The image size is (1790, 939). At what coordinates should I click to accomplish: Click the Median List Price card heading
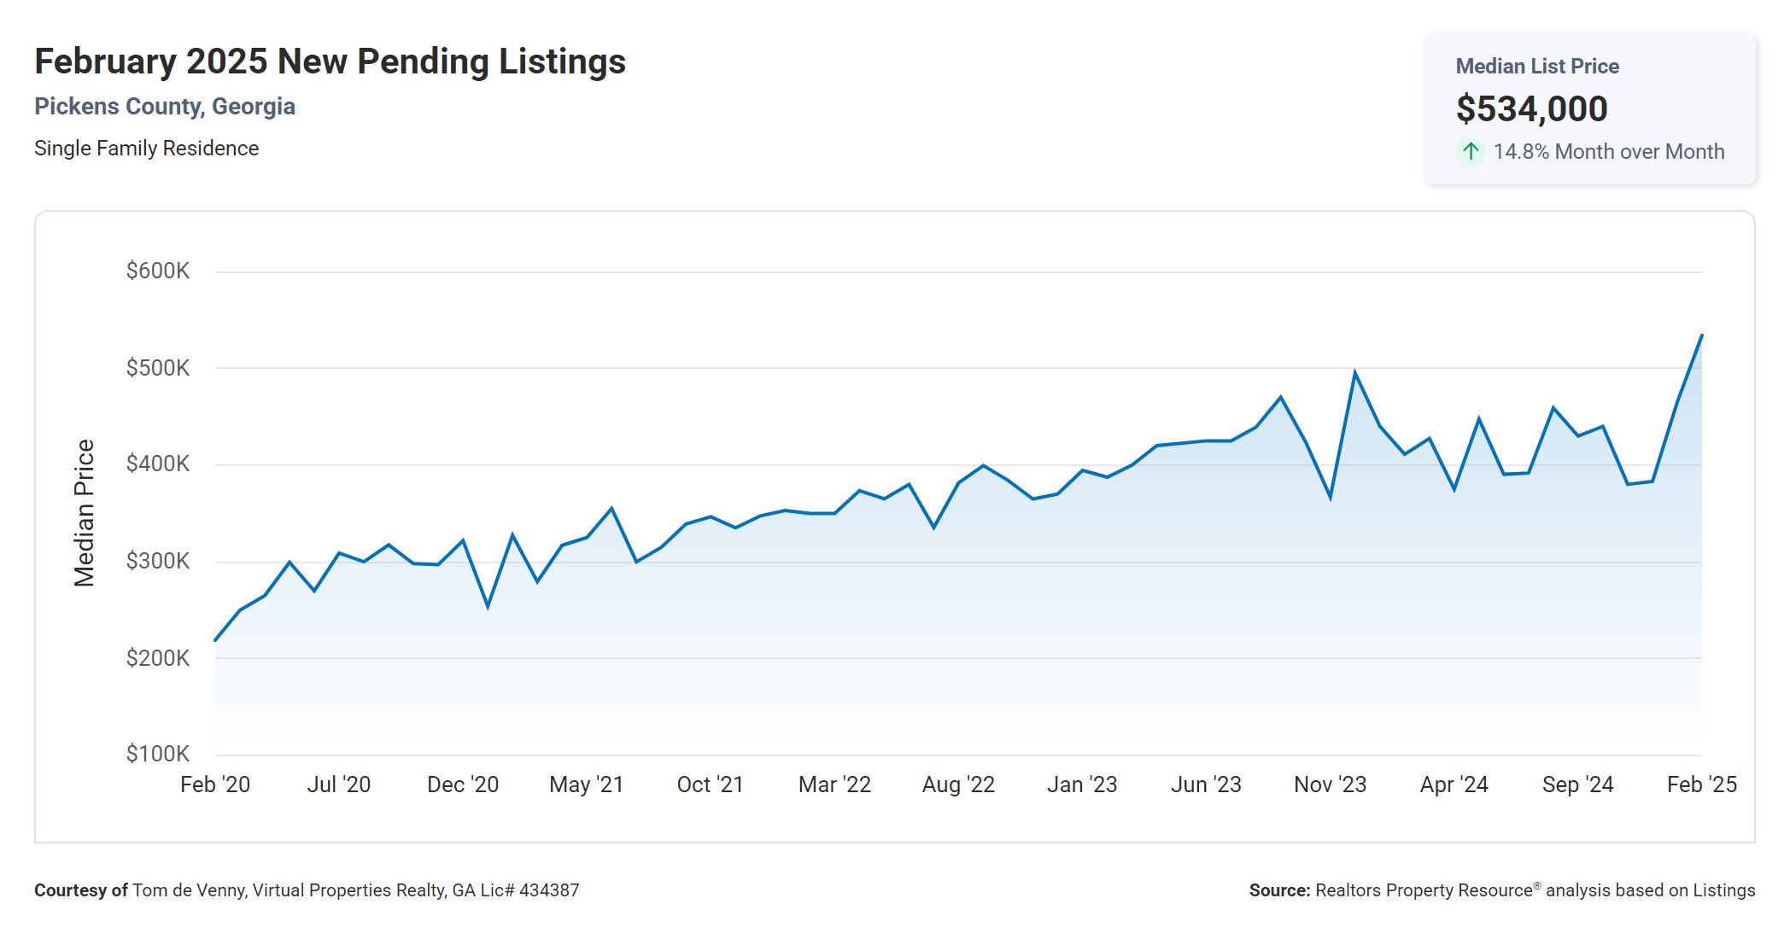pyautogui.click(x=1536, y=67)
